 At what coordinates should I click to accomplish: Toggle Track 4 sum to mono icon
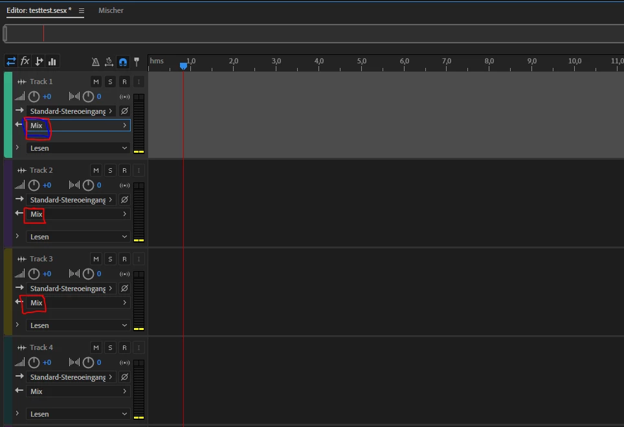124,362
